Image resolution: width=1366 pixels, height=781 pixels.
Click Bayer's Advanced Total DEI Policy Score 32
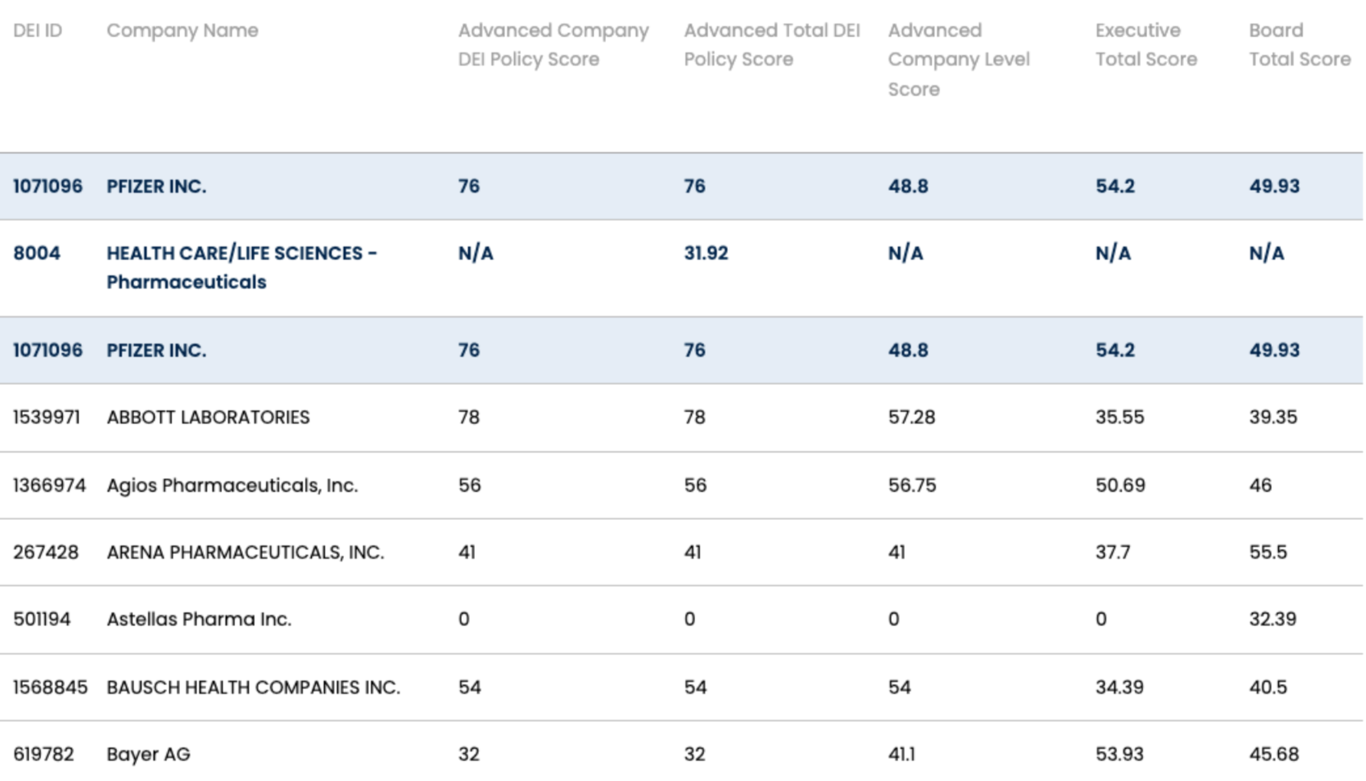pos(694,755)
